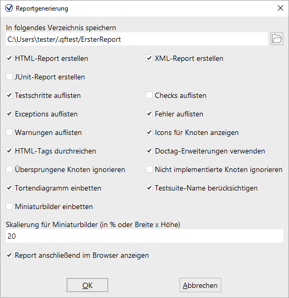Click the Skalierung für Miniaturbilder input field
The image size is (289, 298).
144,236
